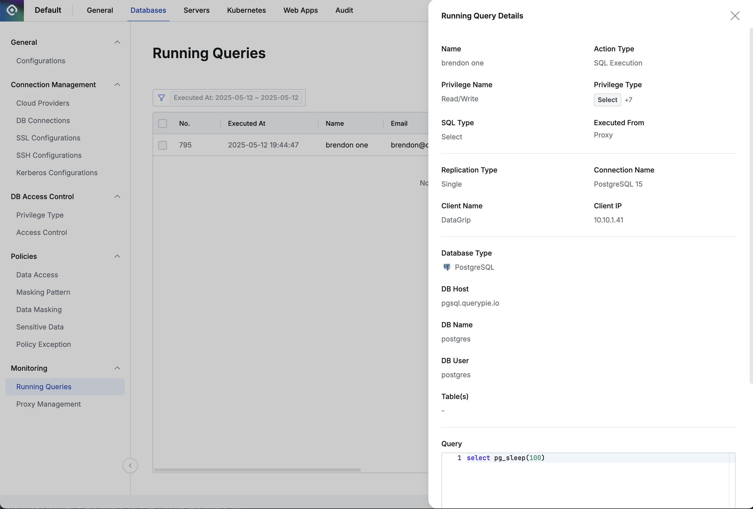
Task: Collapse the Policies section
Action: tap(117, 256)
